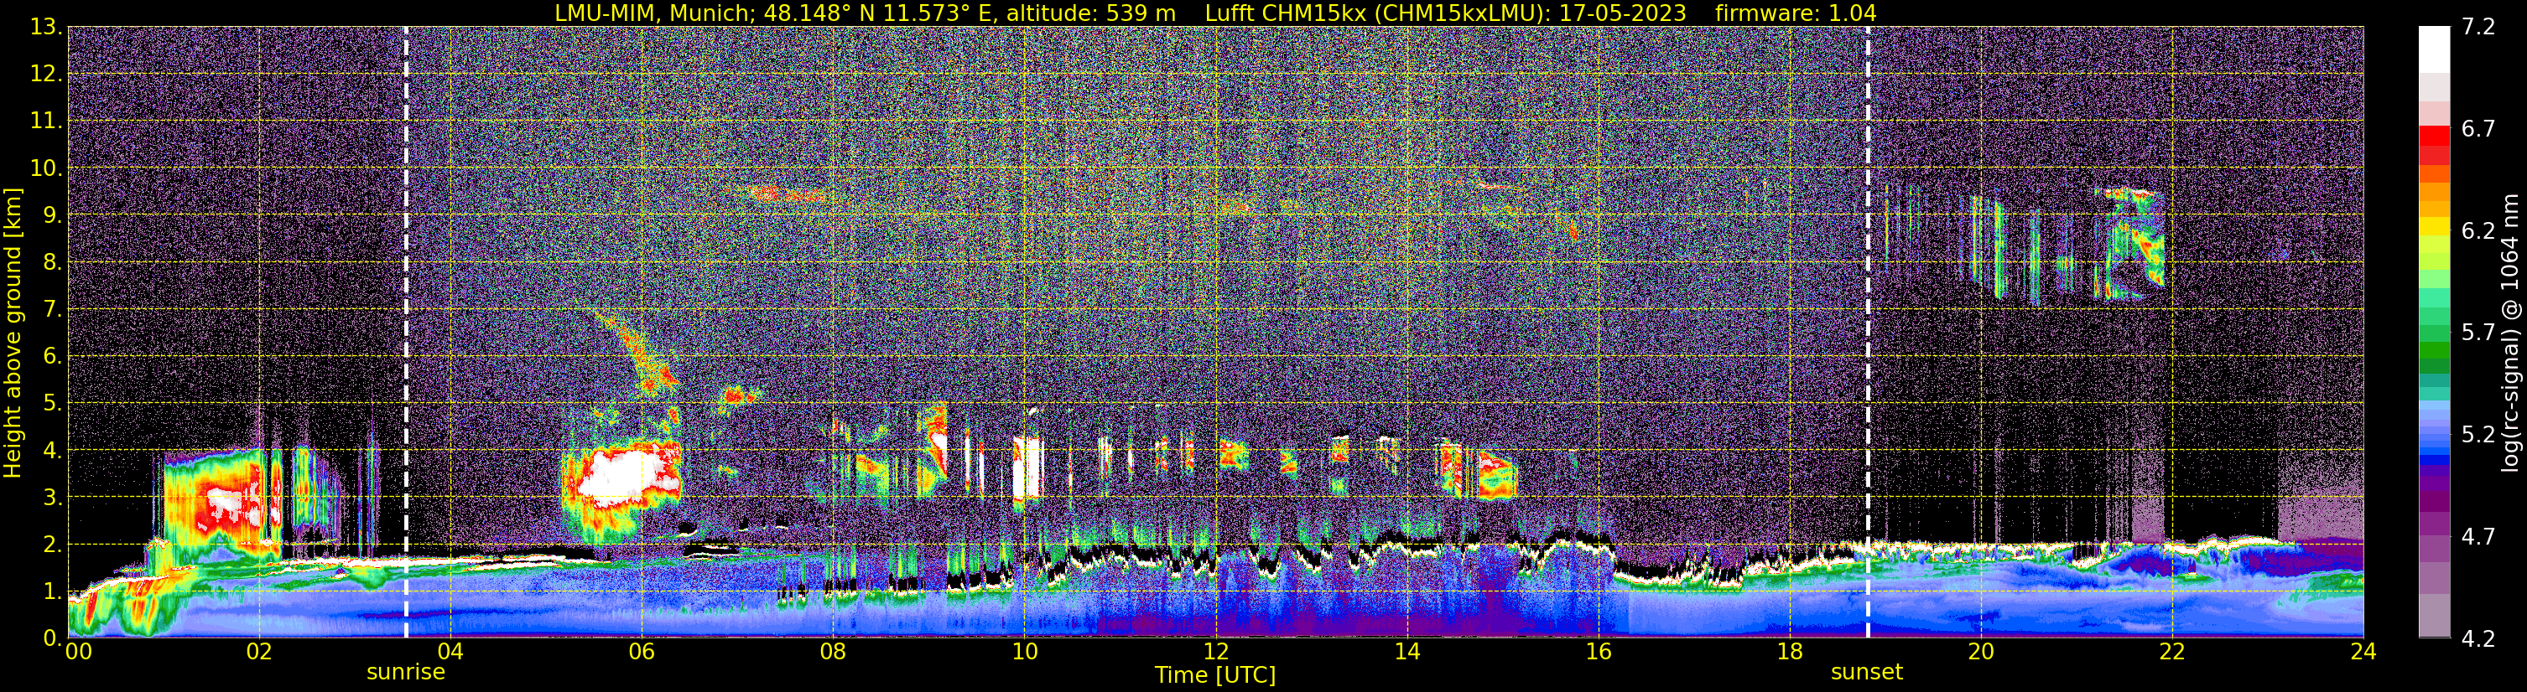Click the time axis tick '10'
Screen dimensions: 2527x692
tap(1023, 652)
